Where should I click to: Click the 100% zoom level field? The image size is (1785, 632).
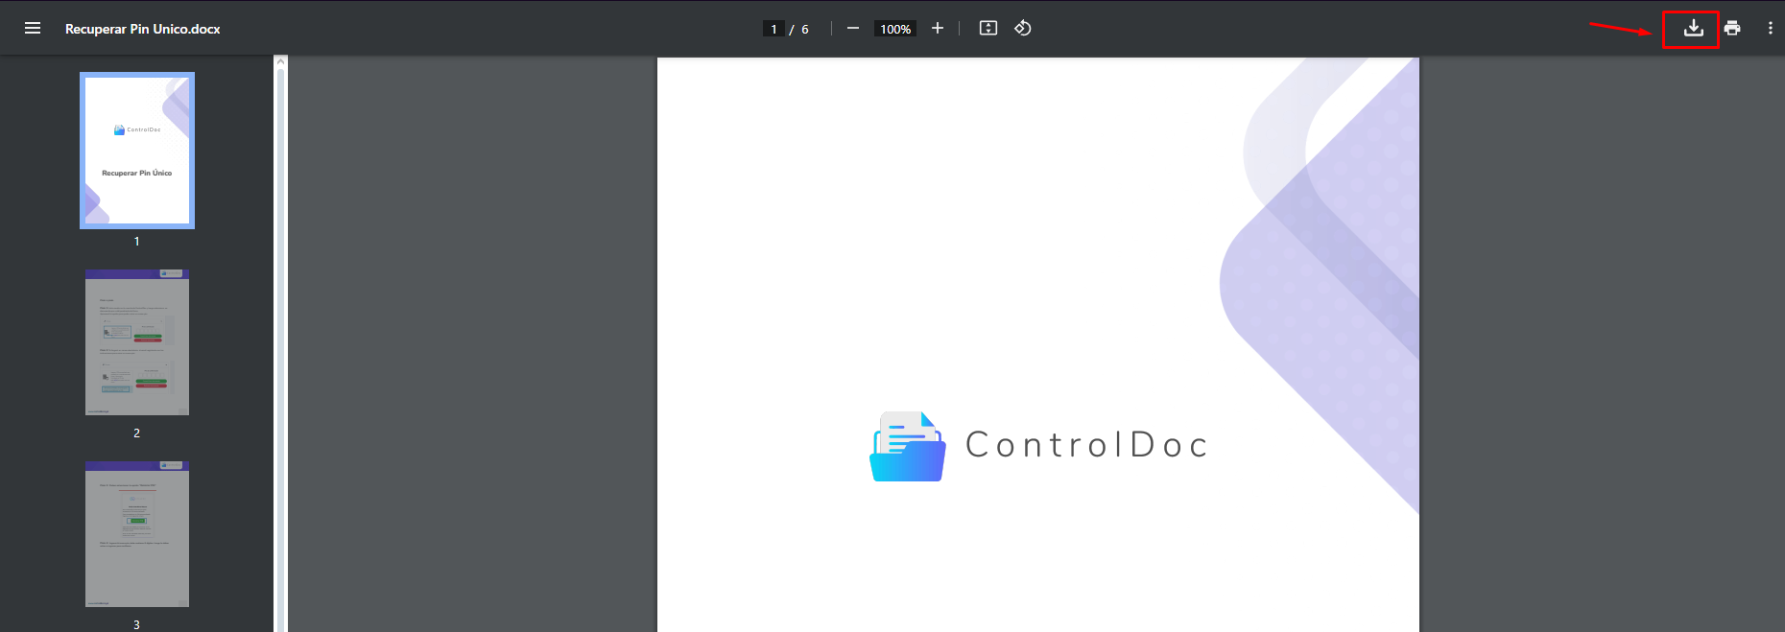pyautogui.click(x=895, y=29)
